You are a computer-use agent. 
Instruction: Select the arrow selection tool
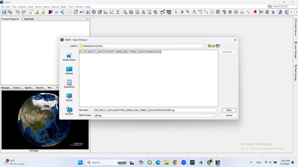pyautogui.click(x=176, y=12)
